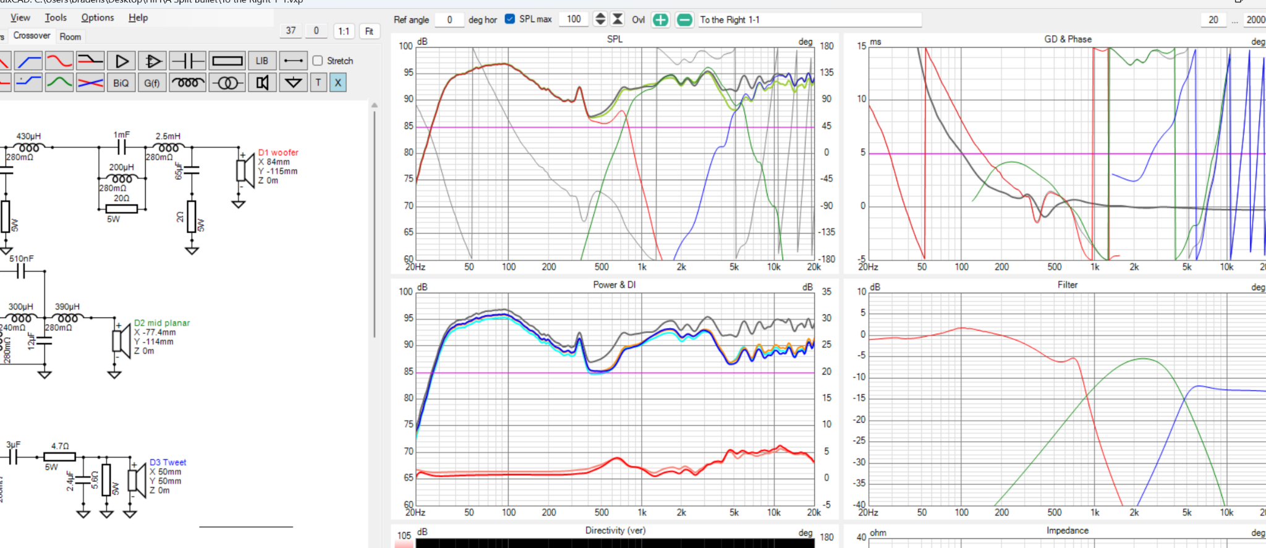This screenshot has width=1266, height=548.
Task: Select the wire connection tool
Action: (293, 61)
